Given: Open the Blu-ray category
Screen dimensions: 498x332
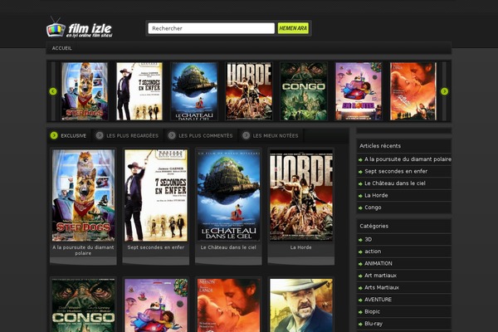Looking at the screenshot, I should click(373, 324).
